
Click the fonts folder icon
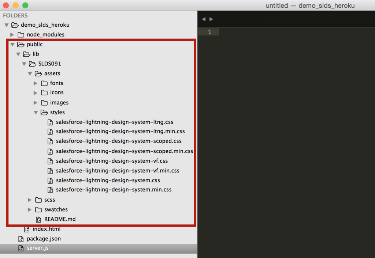pyautogui.click(x=44, y=83)
